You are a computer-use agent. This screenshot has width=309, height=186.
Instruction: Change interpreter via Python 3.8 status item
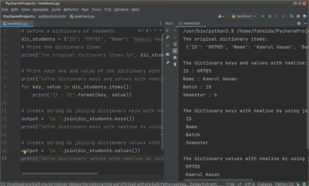pyautogui.click(x=284, y=184)
